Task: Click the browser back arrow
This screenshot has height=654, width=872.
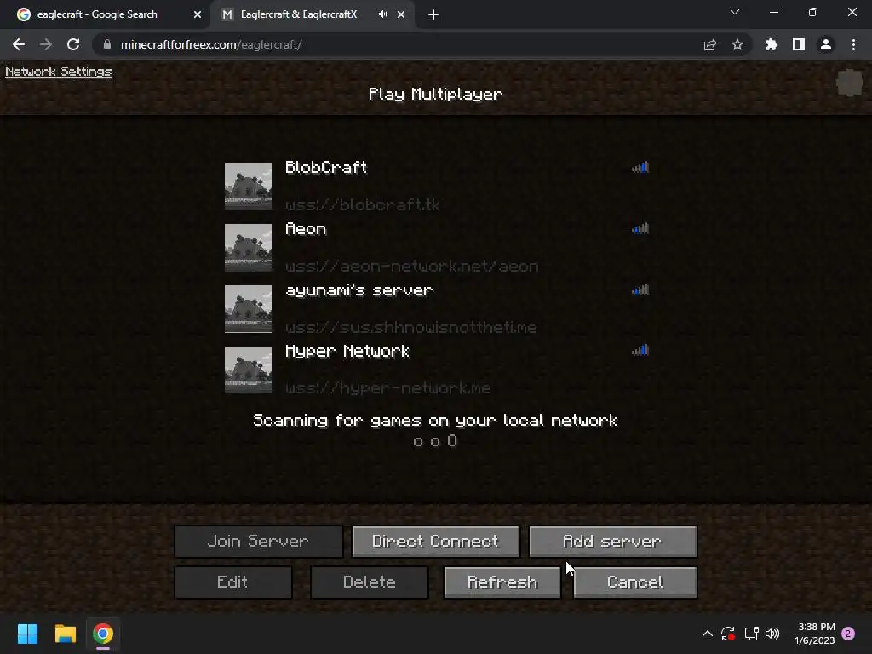Action: pyautogui.click(x=19, y=44)
